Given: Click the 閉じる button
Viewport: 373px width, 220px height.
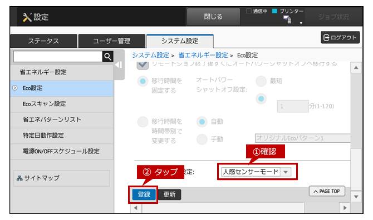Looking at the screenshot, I should (x=213, y=17).
